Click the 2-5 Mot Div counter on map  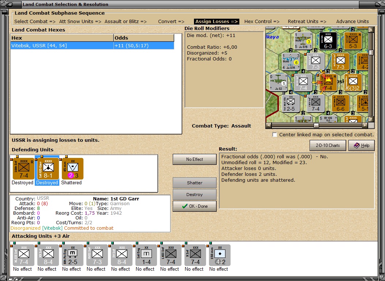click(291, 103)
